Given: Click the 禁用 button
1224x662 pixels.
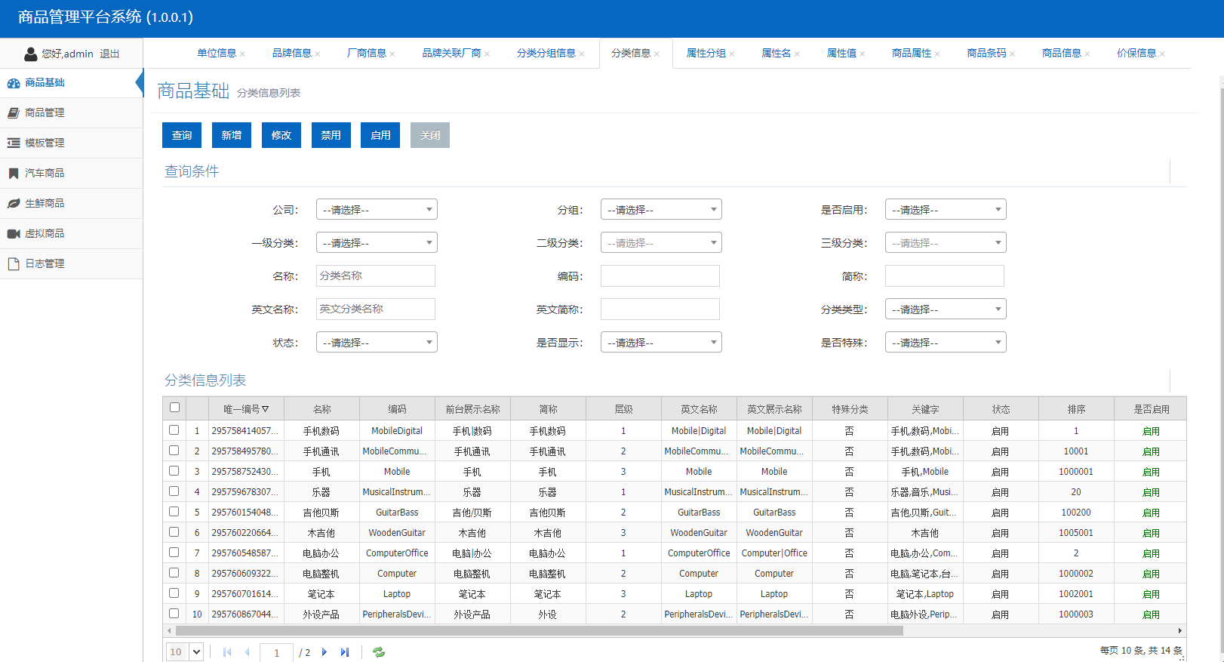Looking at the screenshot, I should tap(331, 135).
